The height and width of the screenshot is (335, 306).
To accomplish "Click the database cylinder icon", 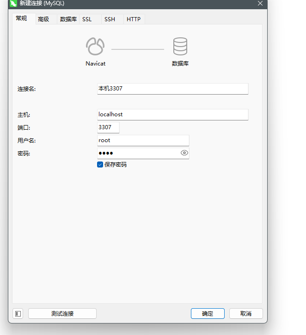I will coord(180,47).
